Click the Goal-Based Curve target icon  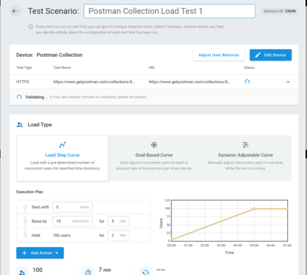[x=153, y=145]
